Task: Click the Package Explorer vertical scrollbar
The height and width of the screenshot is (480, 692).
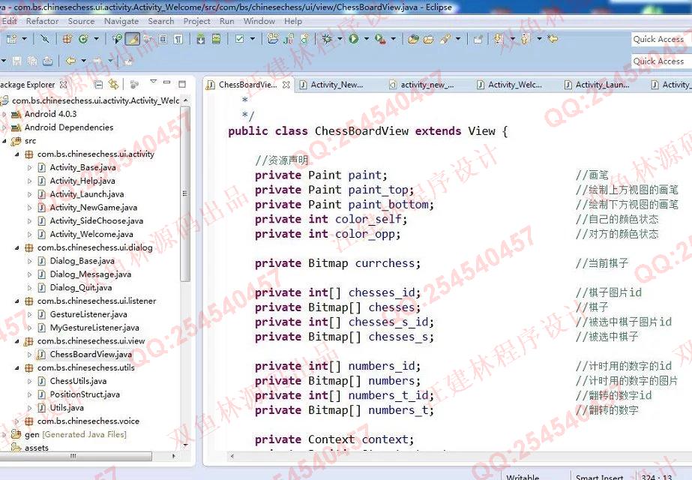Action: (185, 193)
